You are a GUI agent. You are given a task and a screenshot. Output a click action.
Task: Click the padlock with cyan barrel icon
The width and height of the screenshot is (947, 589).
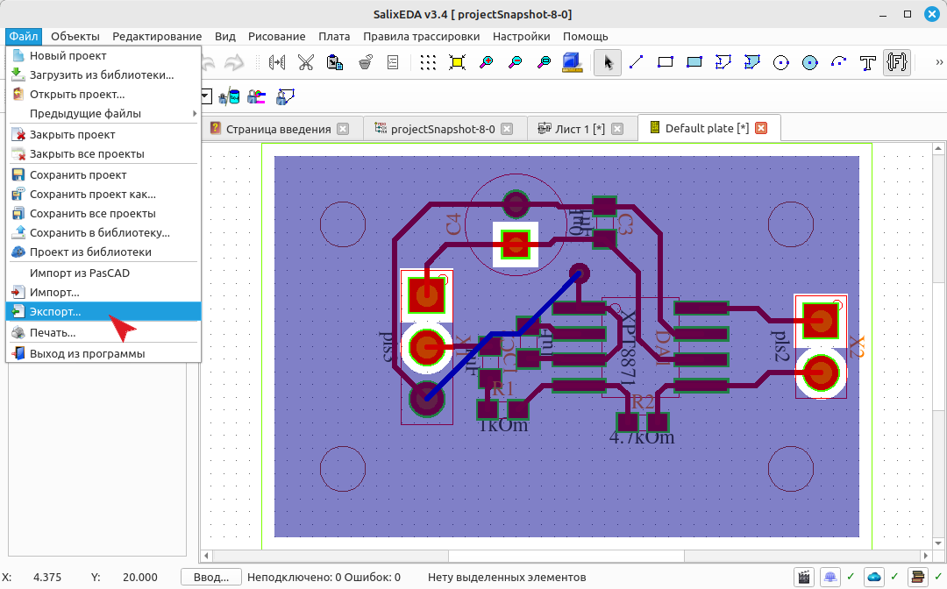tap(229, 96)
